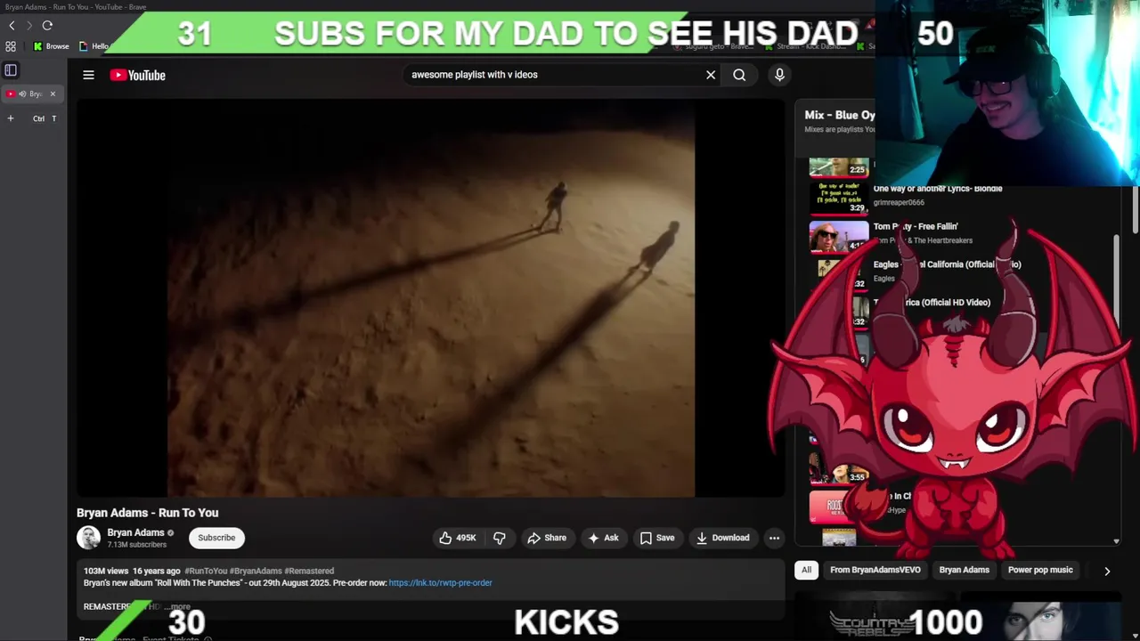The height and width of the screenshot is (641, 1140).
Task: Go back with the browser back arrow
Action: pyautogui.click(x=12, y=26)
